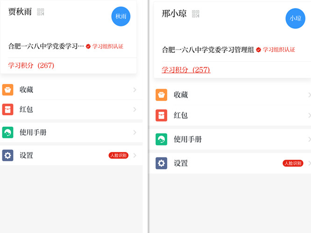Image resolution: width=311 pixels, height=233 pixels.
Task: Open QR code icon beside 贾秋雨
Action: point(41,12)
